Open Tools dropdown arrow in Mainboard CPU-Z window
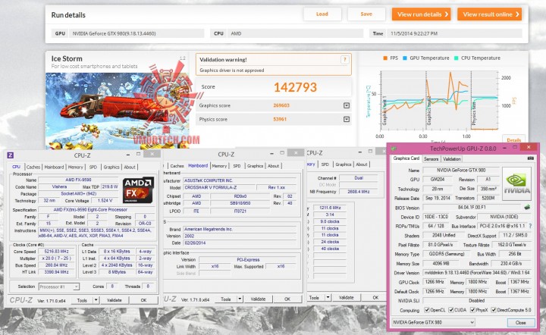Viewport: 546px width, 335px height. pyautogui.click(x=240, y=299)
